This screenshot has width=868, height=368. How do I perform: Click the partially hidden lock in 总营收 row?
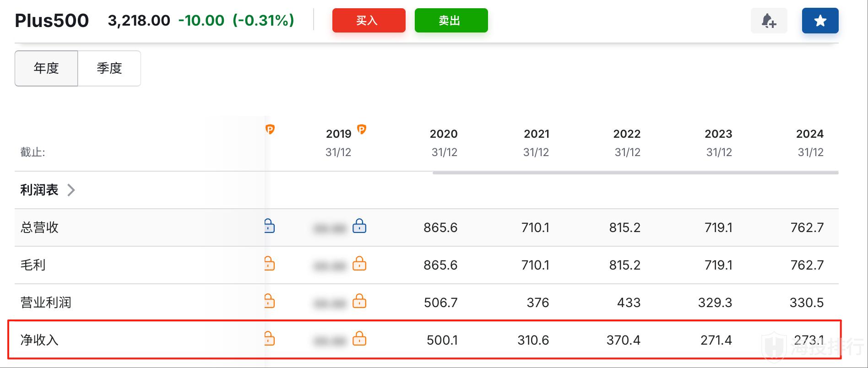click(270, 227)
